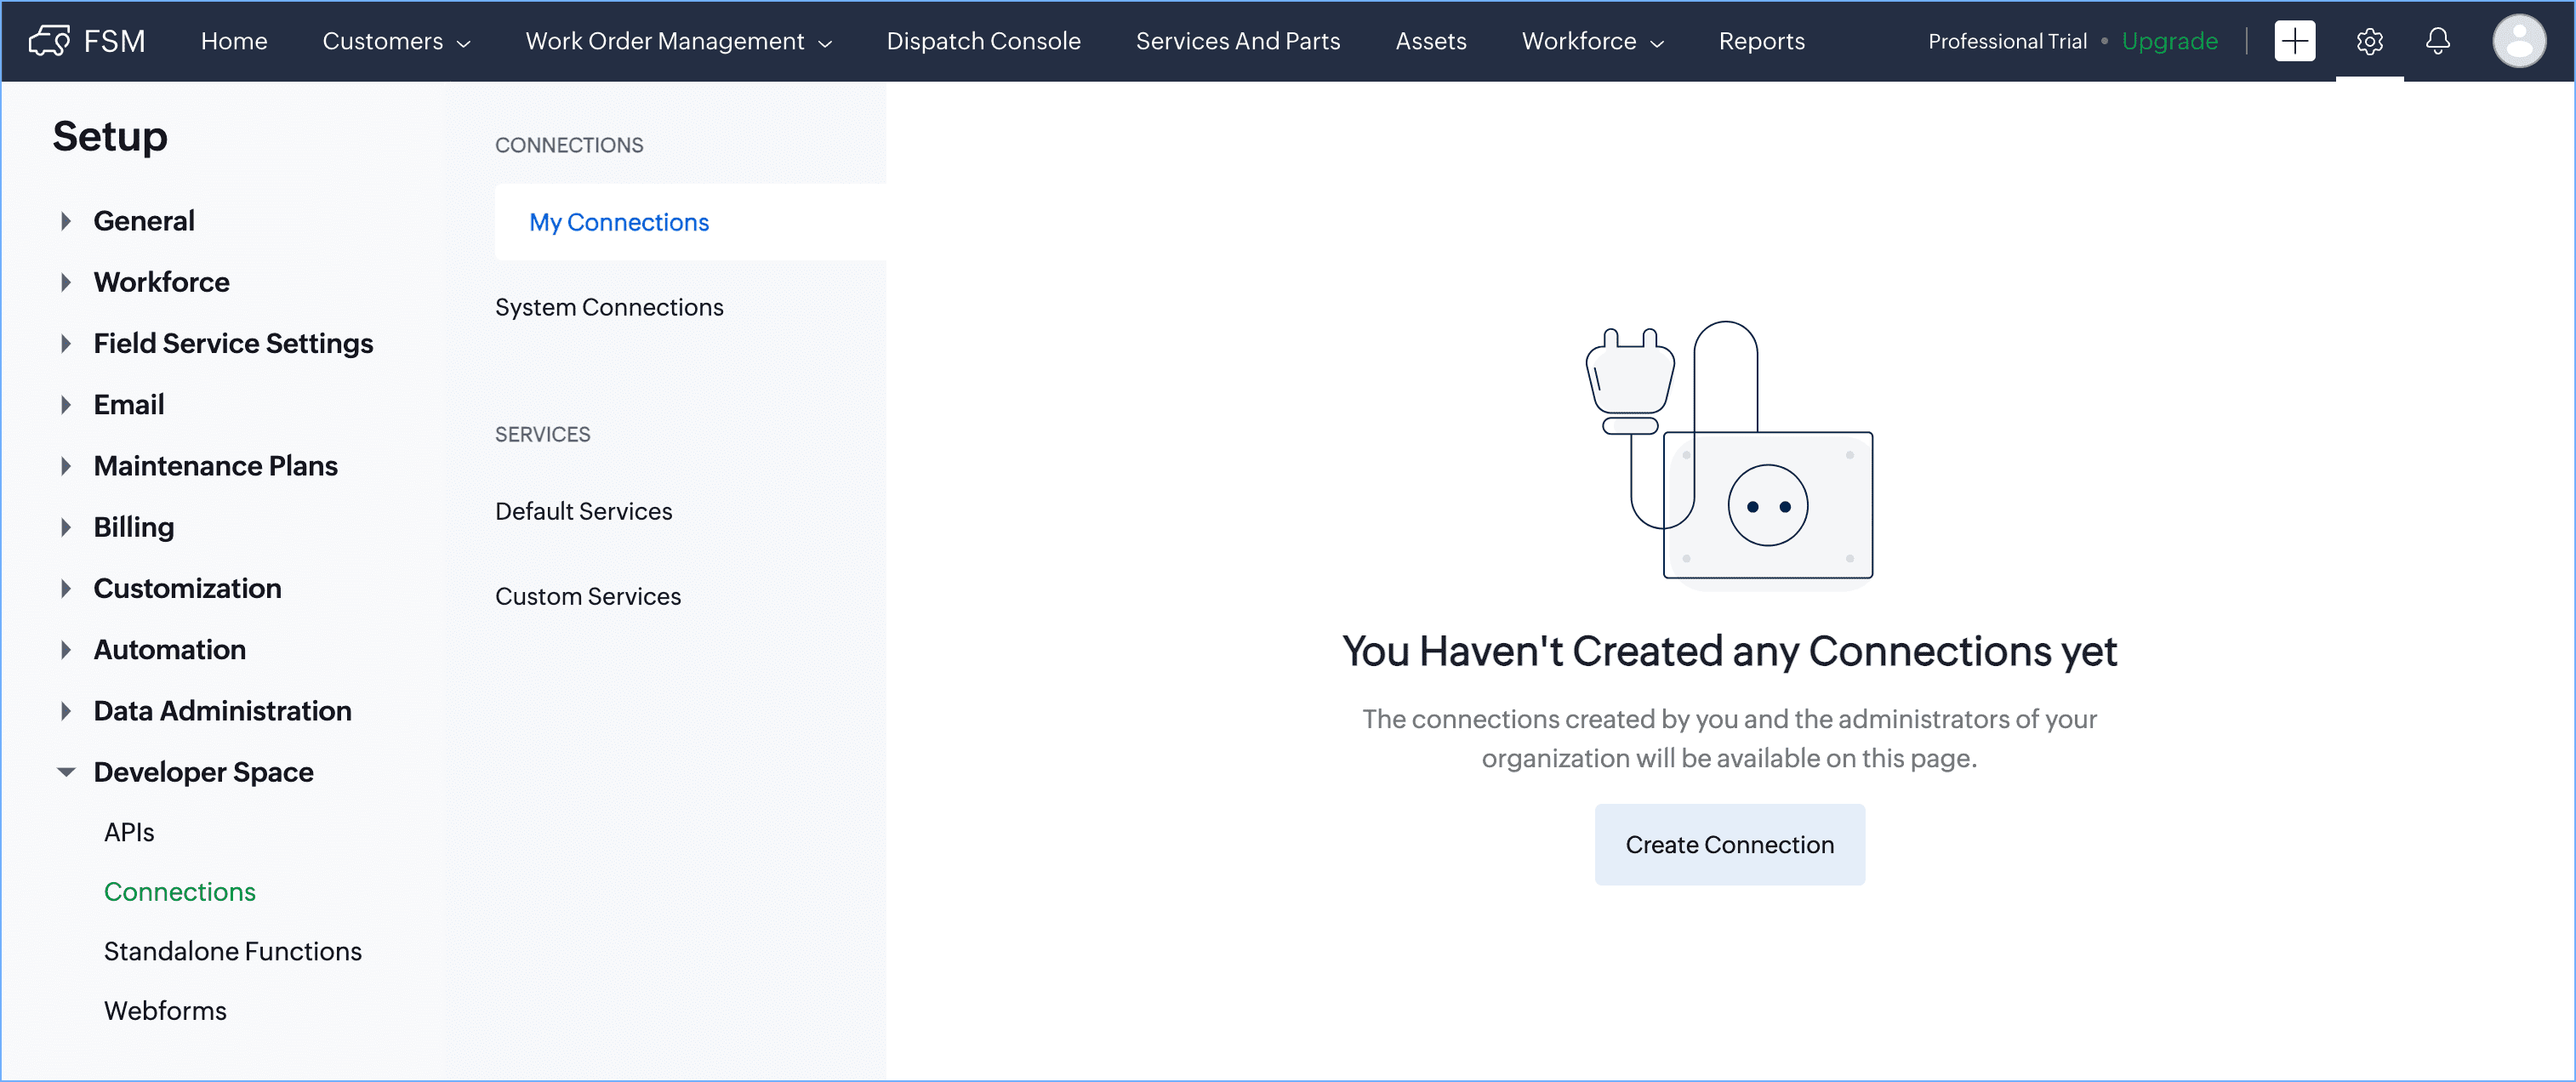The width and height of the screenshot is (2576, 1082).
Task: Open the user profile avatar
Action: [2518, 41]
